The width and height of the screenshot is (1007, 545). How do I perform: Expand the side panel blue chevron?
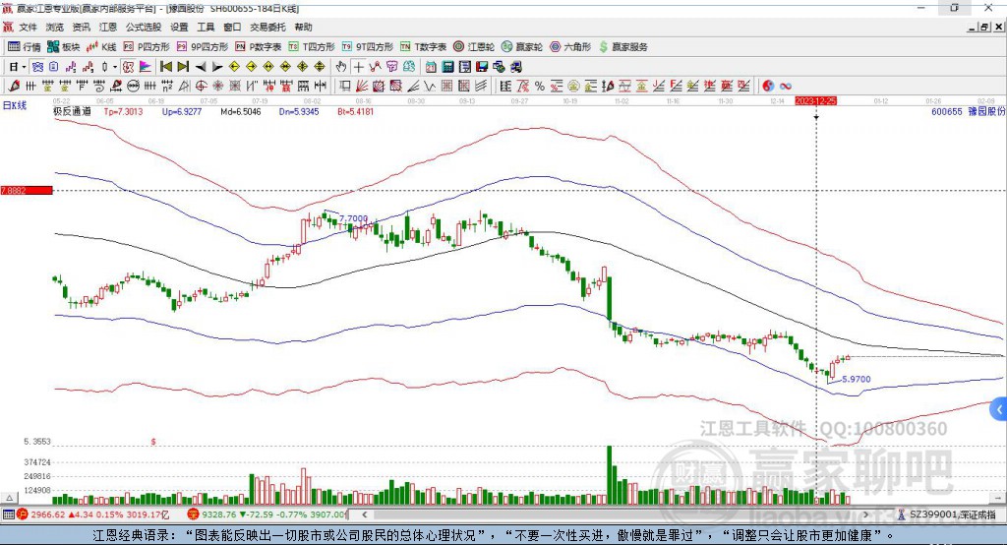tap(999, 409)
